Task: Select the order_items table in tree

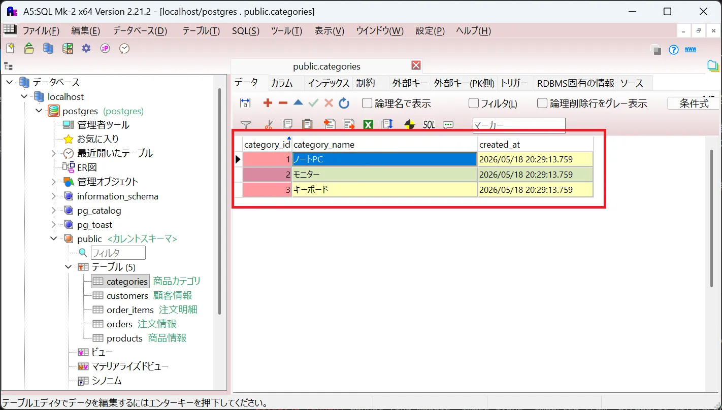Action: tap(130, 310)
